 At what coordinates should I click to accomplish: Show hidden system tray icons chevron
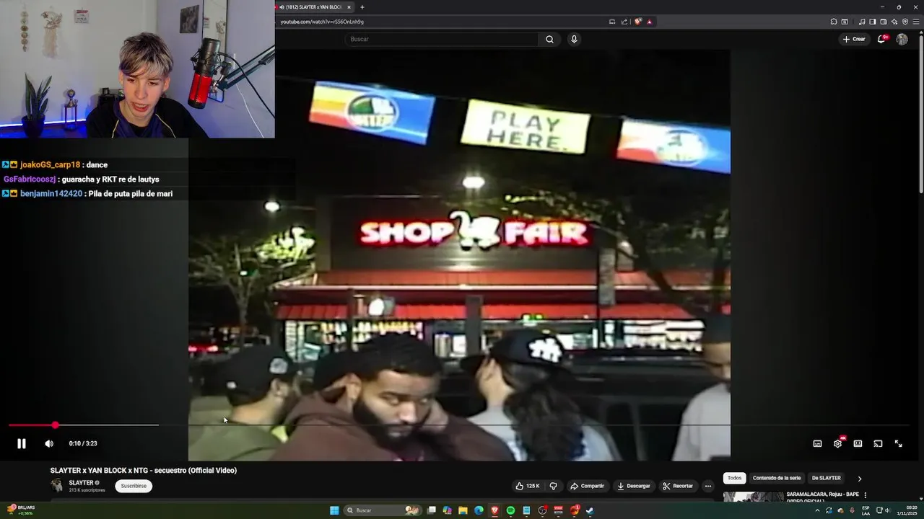point(818,510)
